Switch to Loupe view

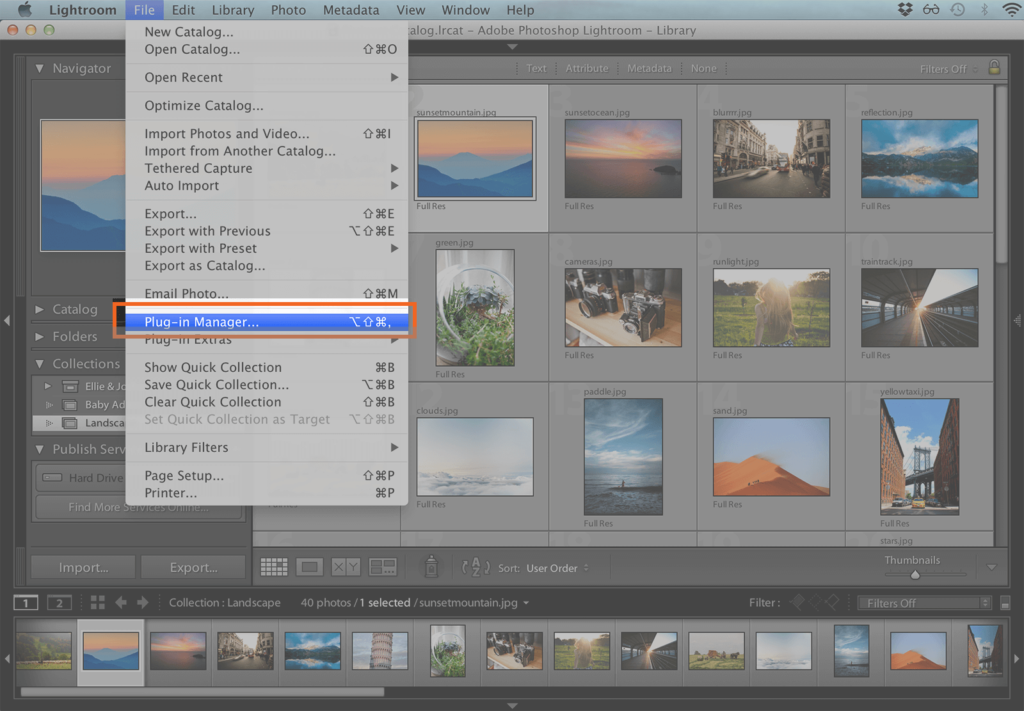[310, 567]
